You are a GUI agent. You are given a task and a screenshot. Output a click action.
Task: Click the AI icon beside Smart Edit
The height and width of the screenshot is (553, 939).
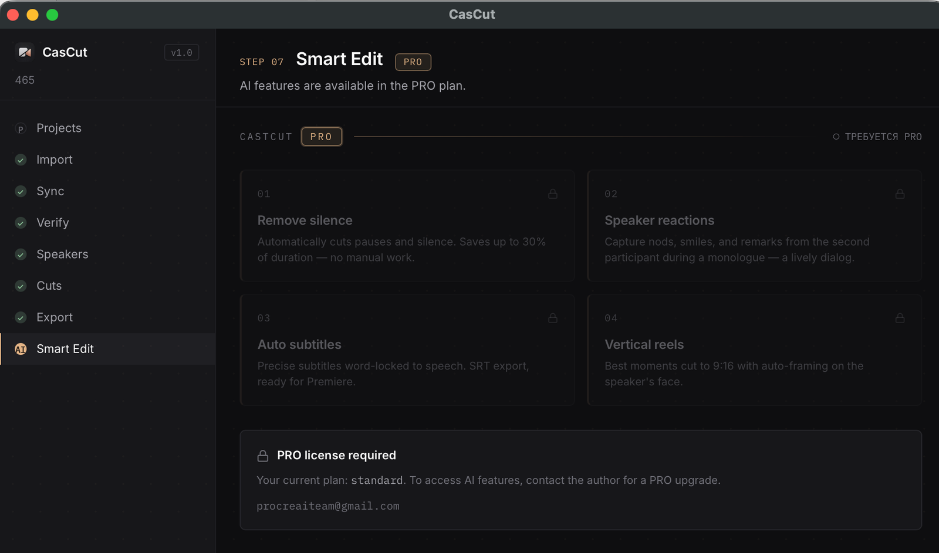[21, 349]
